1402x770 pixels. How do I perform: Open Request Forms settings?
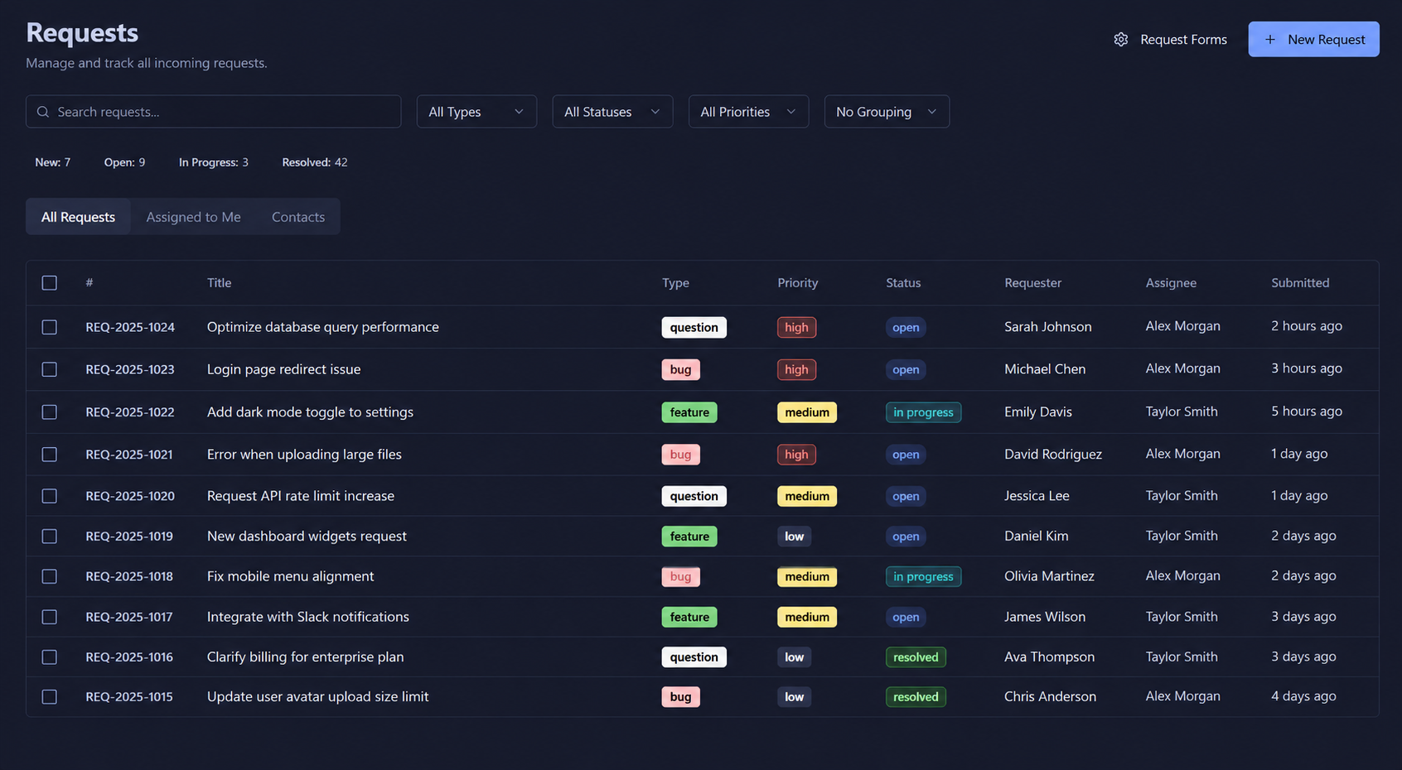coord(1171,40)
